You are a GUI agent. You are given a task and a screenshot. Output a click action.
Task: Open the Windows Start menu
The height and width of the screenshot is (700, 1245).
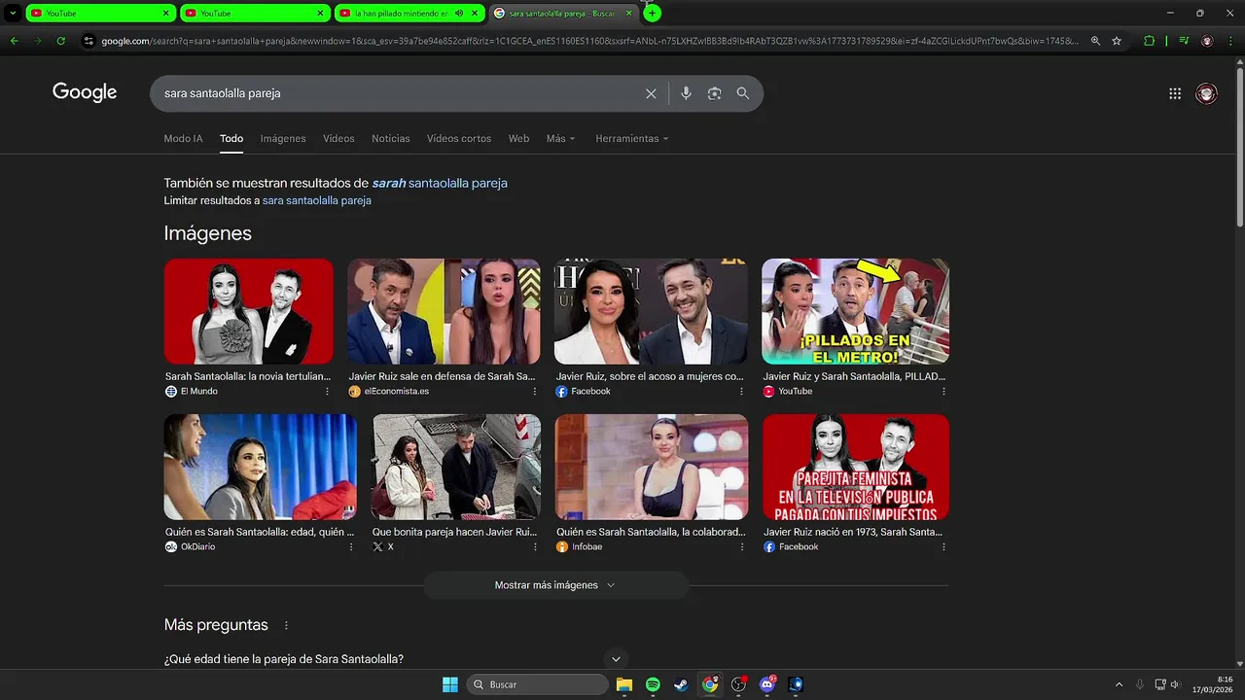[450, 684]
